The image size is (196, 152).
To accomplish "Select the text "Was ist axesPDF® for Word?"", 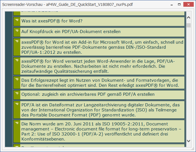I will [x=52, y=21].
